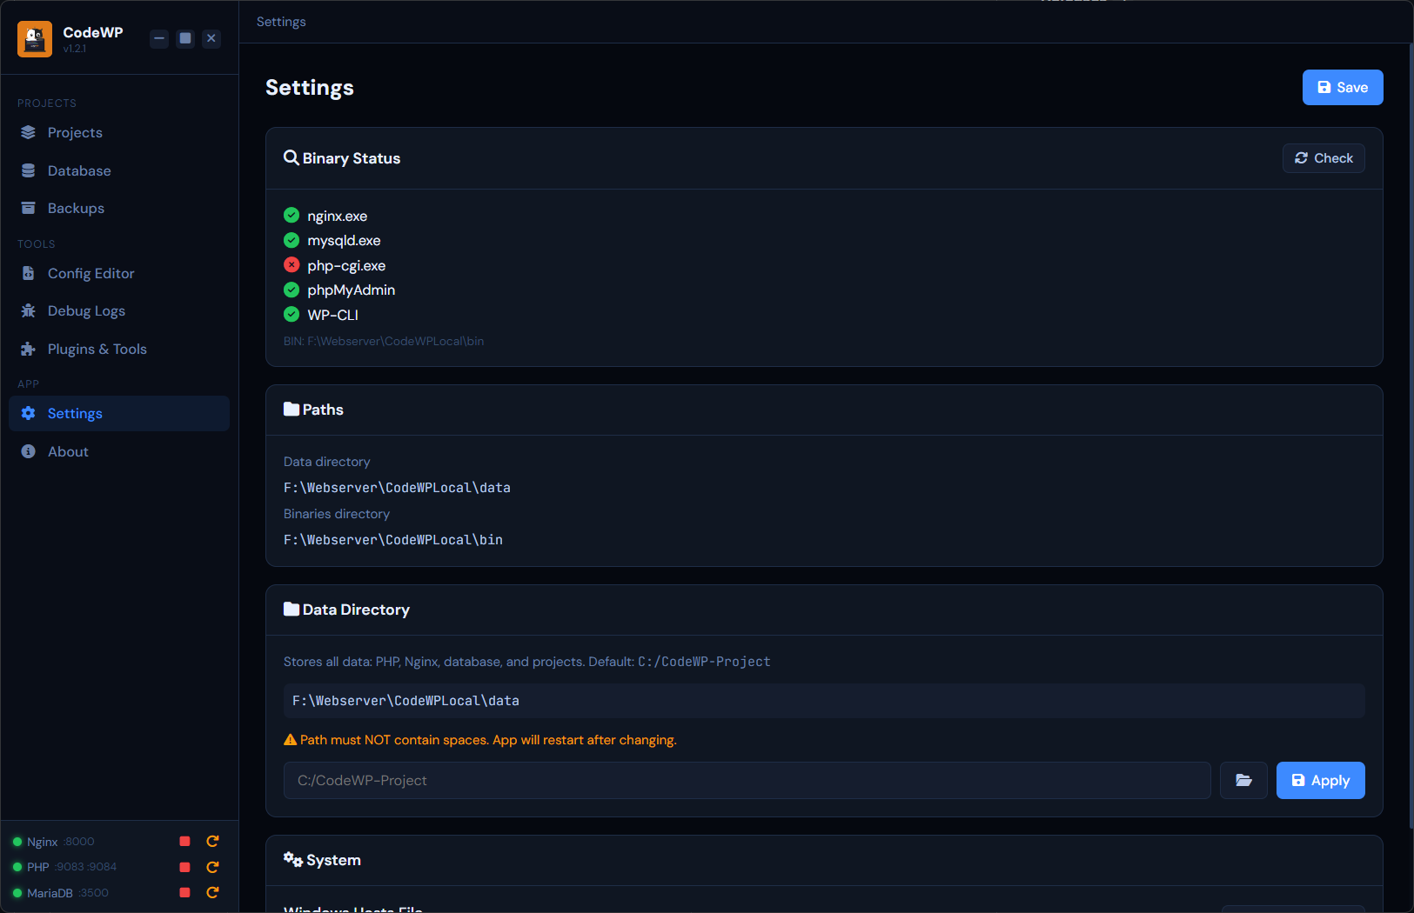Restart the PHP service
This screenshot has width=1414, height=913.
(x=212, y=867)
